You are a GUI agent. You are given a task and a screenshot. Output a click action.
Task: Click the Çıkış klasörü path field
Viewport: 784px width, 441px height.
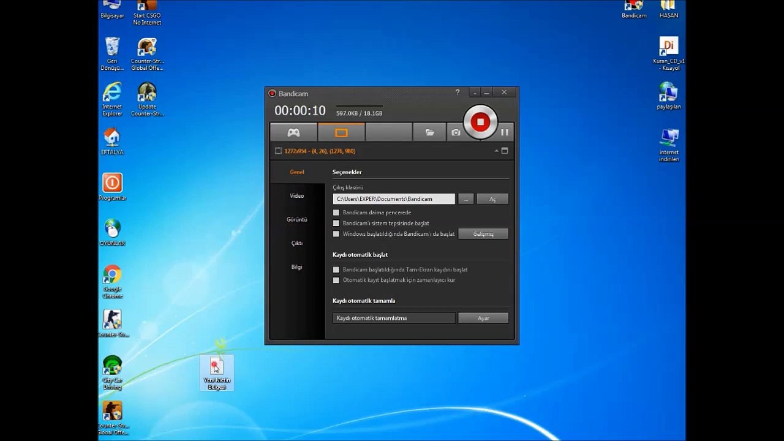394,199
